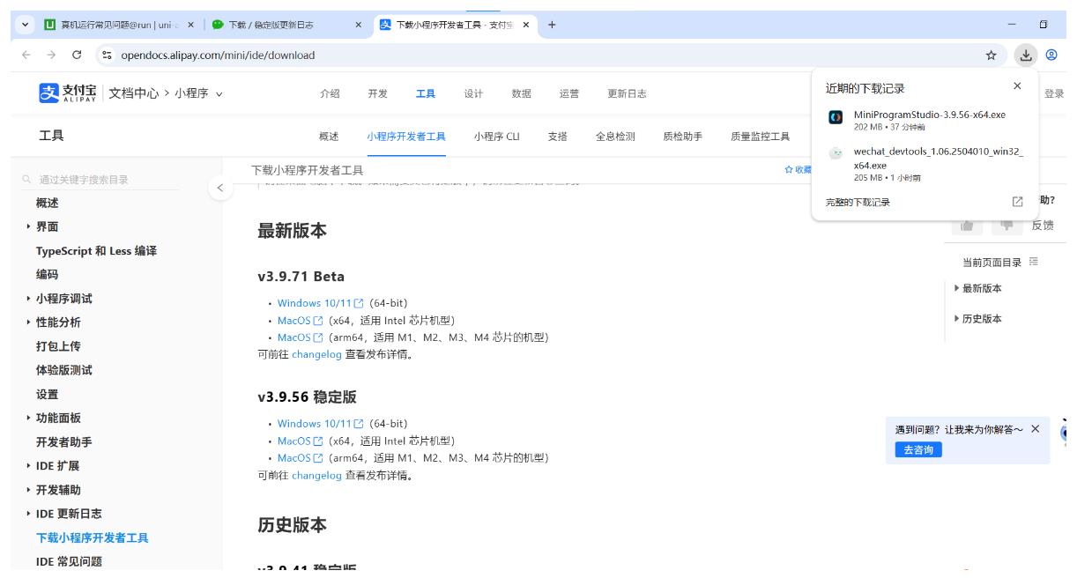Close the 下载 / 稳定版更新日志 tab

(358, 25)
